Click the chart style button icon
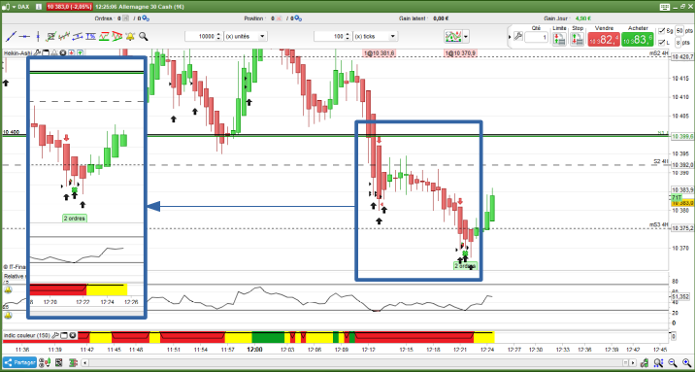Screen dimensions: 696x372 [453, 36]
